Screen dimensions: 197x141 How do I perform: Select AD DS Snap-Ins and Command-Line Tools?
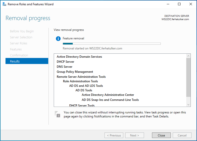[x=110, y=100]
